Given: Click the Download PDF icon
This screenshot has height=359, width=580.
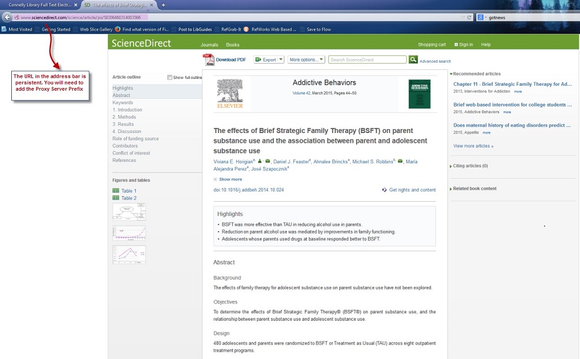Looking at the screenshot, I should [208, 60].
